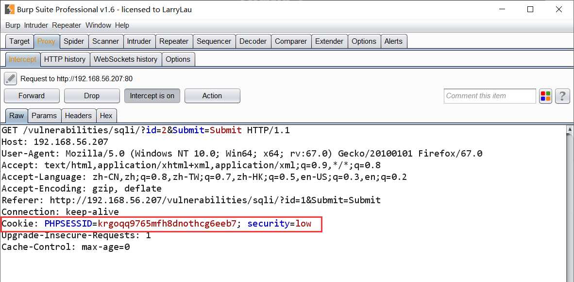The image size is (574, 282).
Task: Go to the Intruder tab
Action: pos(139,41)
